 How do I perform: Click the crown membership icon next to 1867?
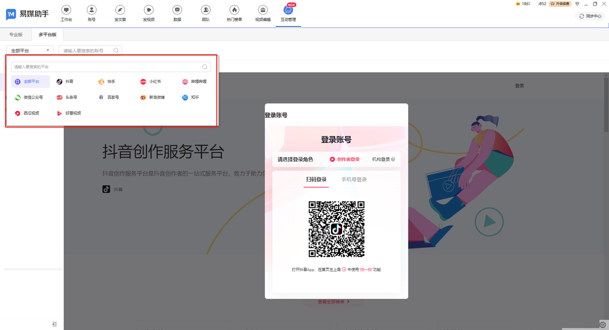[x=518, y=4]
